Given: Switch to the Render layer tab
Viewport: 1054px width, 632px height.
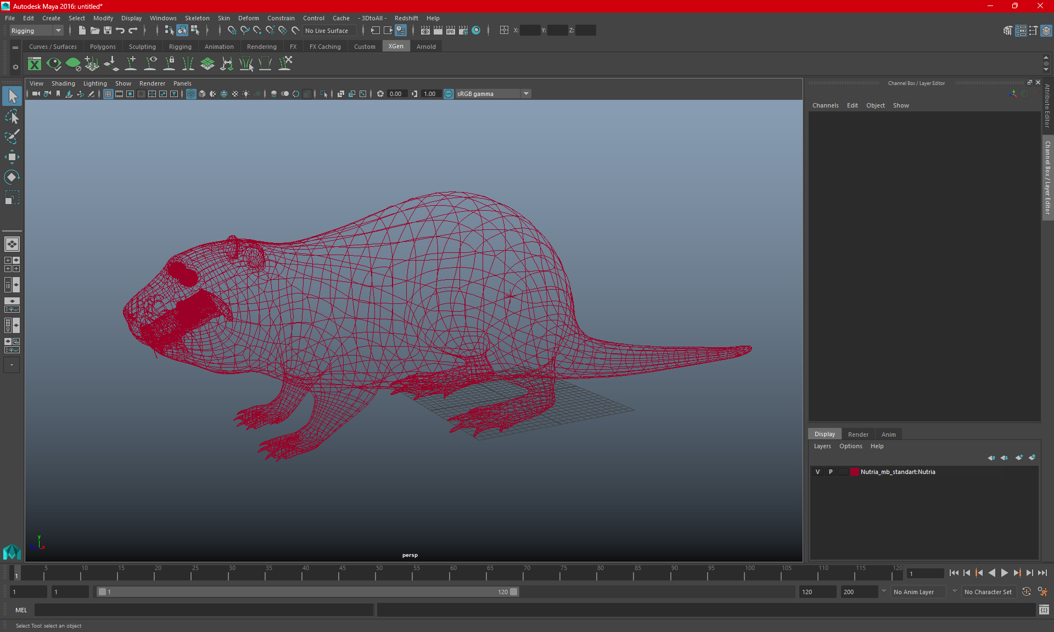Looking at the screenshot, I should click(x=858, y=435).
